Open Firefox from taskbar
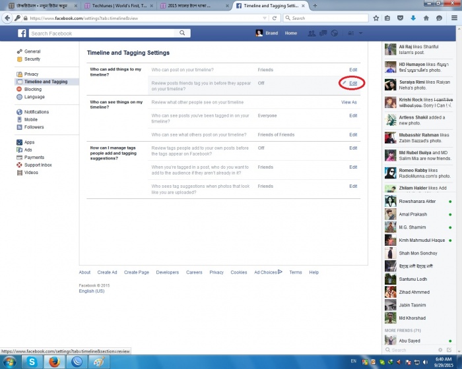Screen dimensions: 462x369 (55, 362)
